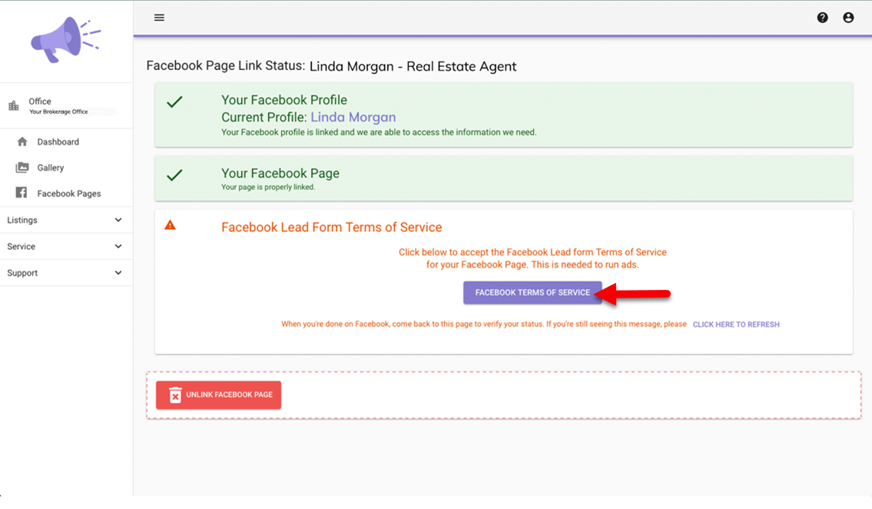Click the Gallery images icon

(22, 168)
